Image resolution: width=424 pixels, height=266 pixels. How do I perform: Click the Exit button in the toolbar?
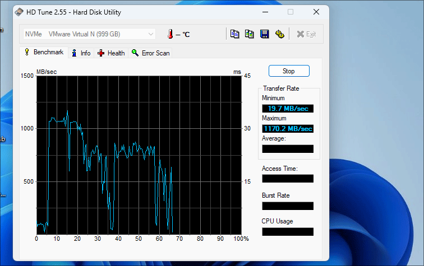306,34
